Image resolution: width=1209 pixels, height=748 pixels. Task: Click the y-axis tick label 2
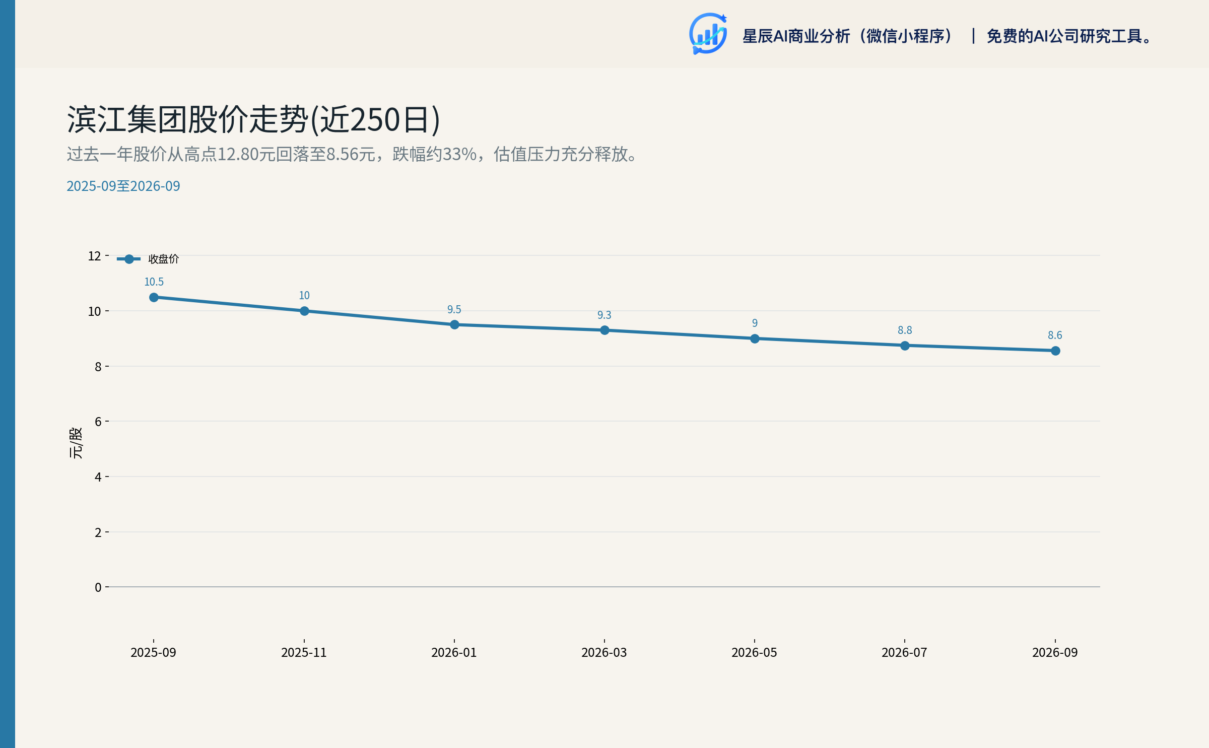point(98,532)
